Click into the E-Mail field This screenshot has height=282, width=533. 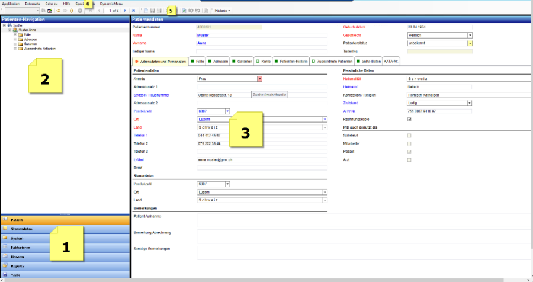pos(261,159)
